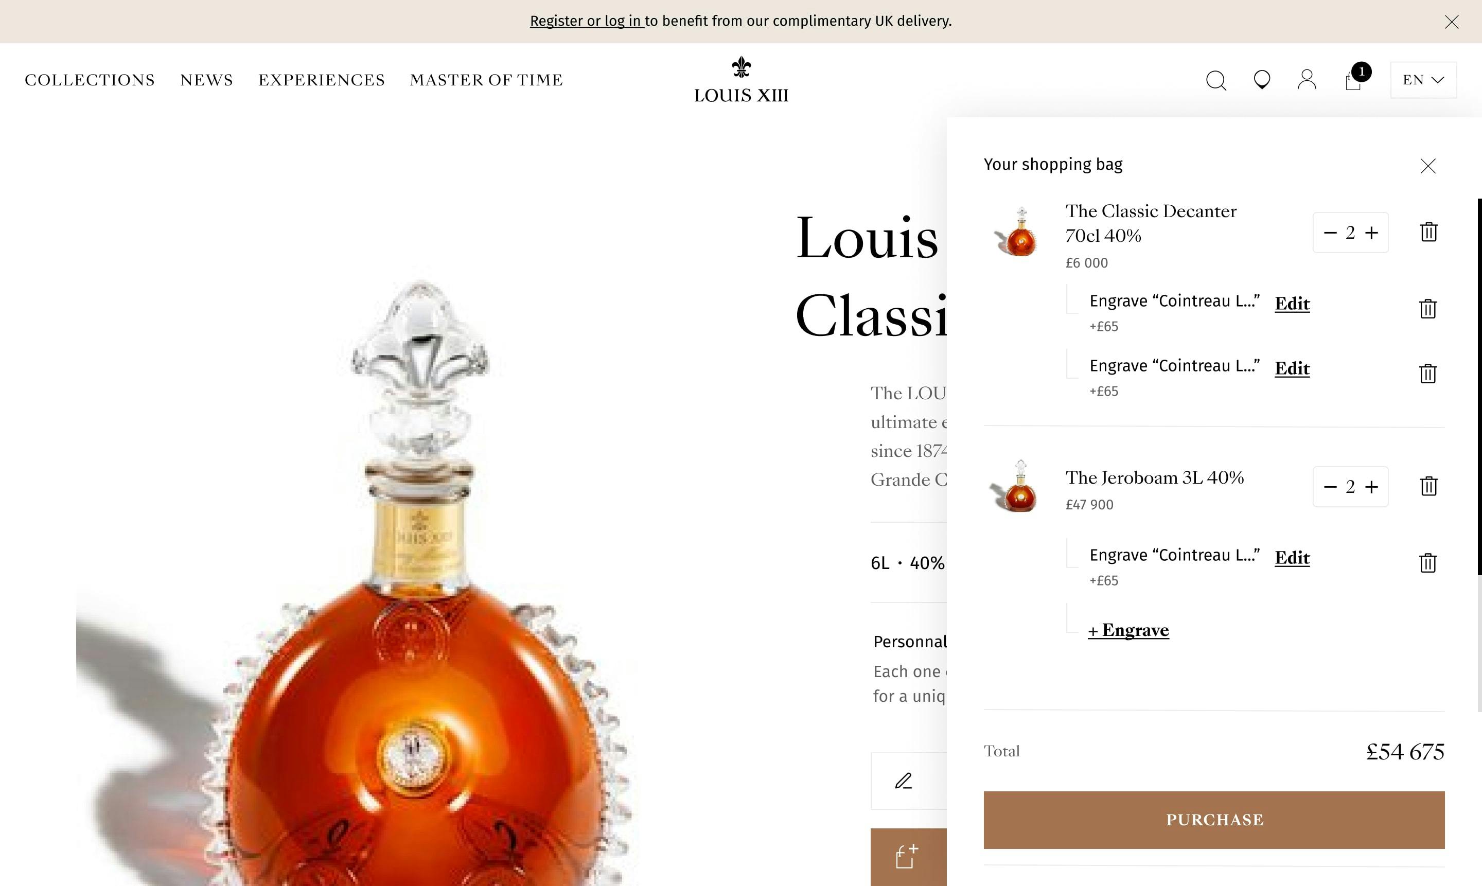Expand the EN language dropdown
The width and height of the screenshot is (1482, 886).
click(x=1423, y=80)
